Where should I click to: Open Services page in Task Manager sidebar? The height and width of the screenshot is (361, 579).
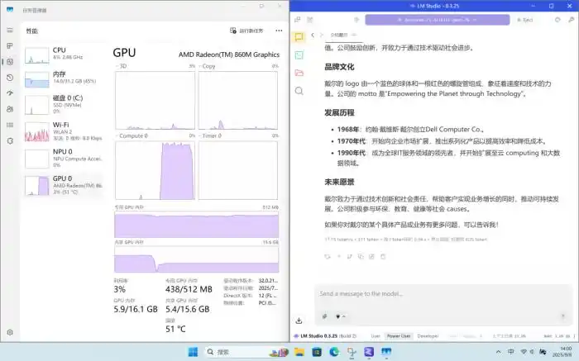(10, 141)
